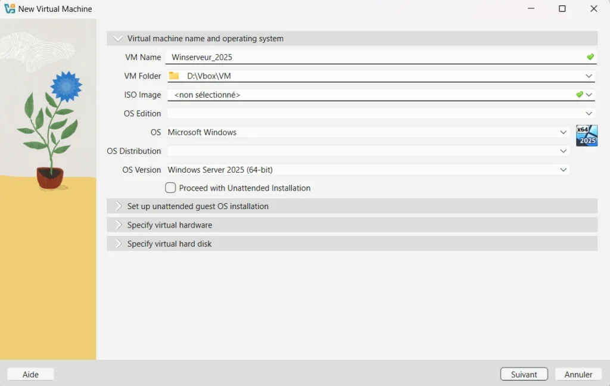Collapse Virtual machine name and operating system section
The width and height of the screenshot is (610, 386).
pos(352,39)
